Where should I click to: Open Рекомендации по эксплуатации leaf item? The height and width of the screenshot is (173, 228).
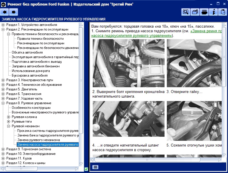[41, 43]
